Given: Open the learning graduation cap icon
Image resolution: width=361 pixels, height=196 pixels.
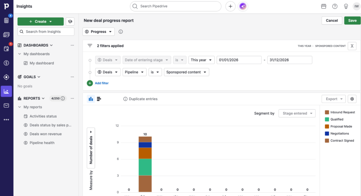Looking at the screenshot, I should click(x=70, y=21).
